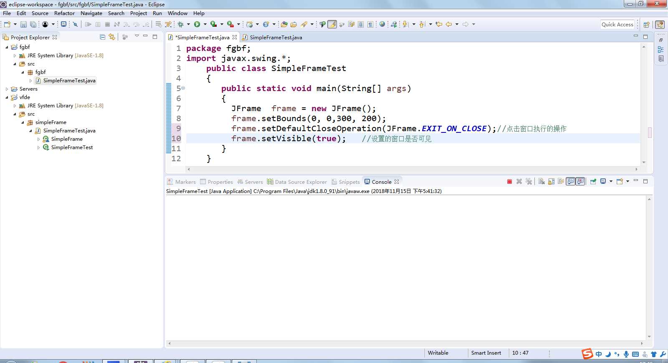
Task: Click the Open Task folder toolbar icon
Action: click(294, 24)
